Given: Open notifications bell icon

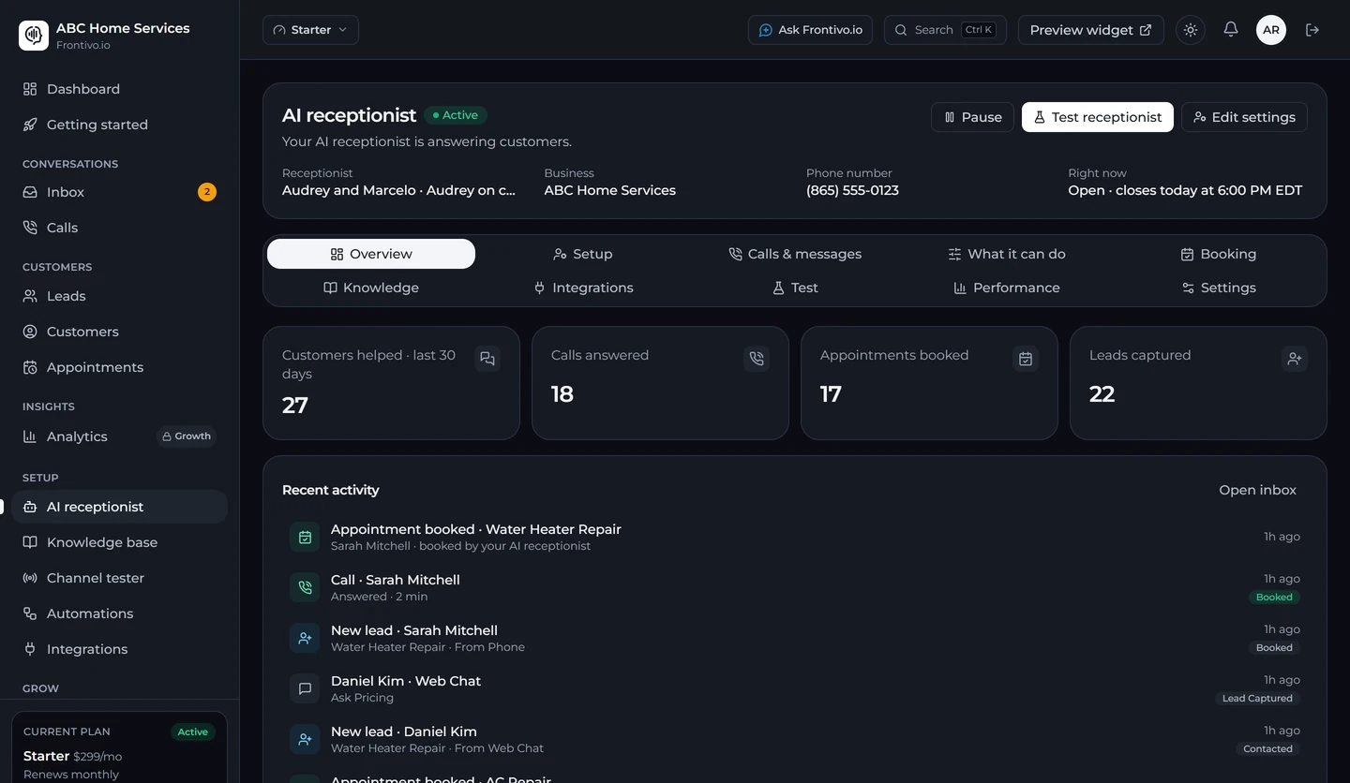Looking at the screenshot, I should [x=1231, y=30].
